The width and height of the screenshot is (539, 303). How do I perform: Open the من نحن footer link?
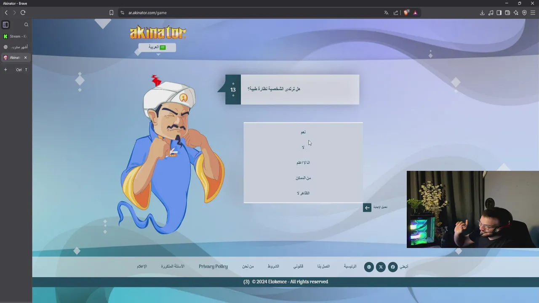tap(248, 266)
